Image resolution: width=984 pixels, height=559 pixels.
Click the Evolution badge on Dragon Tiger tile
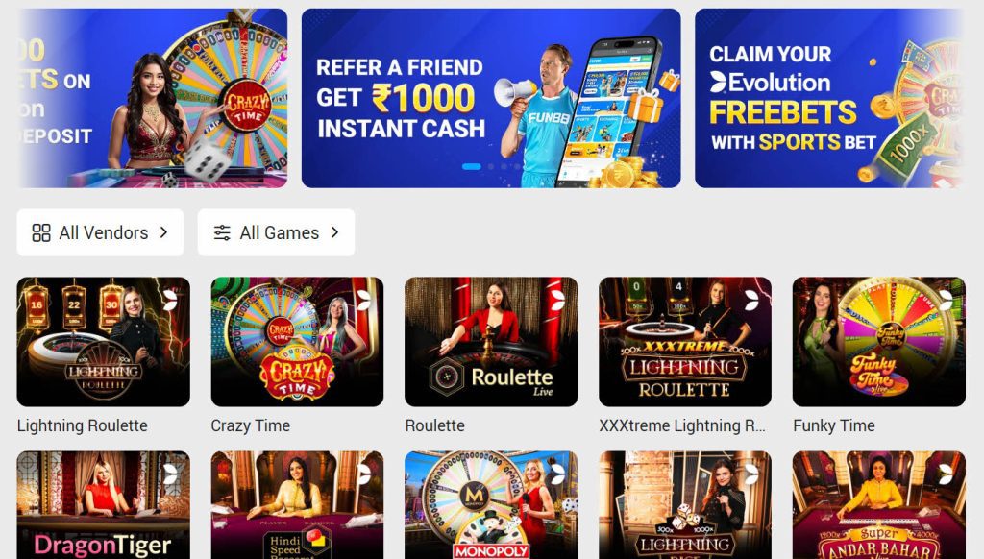[x=170, y=474]
